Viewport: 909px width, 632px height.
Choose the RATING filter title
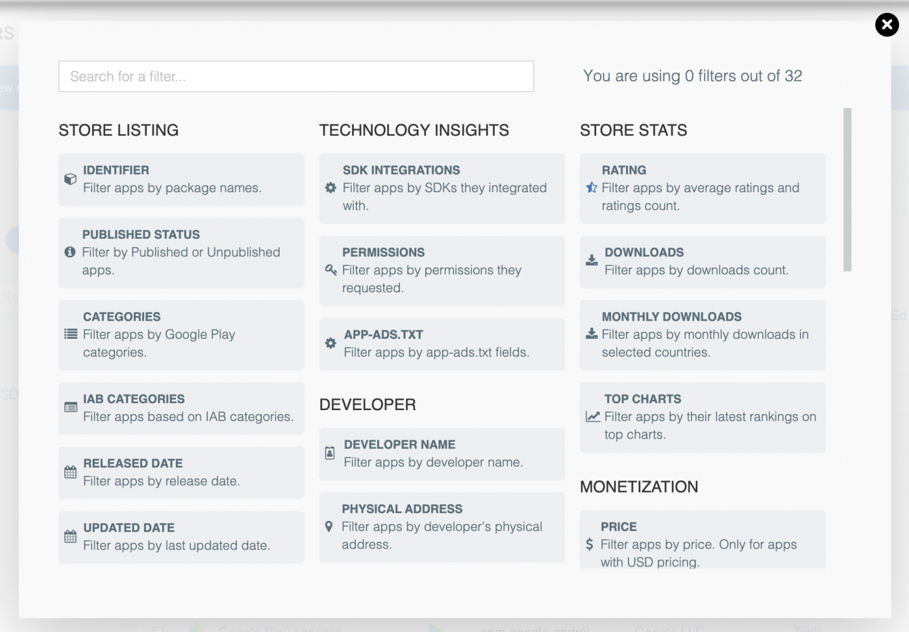[624, 170]
